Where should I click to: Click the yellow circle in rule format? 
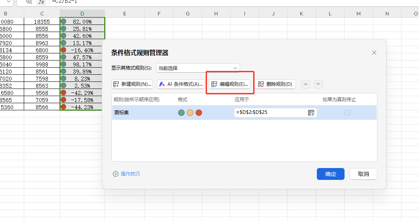(190, 113)
